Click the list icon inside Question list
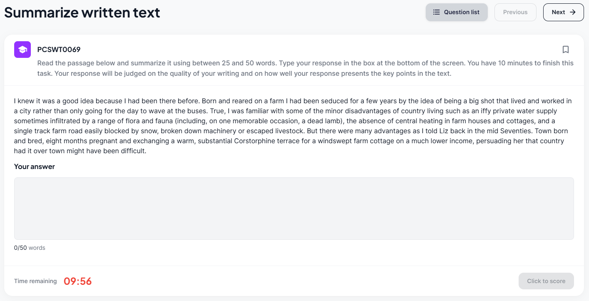The width and height of the screenshot is (589, 301). click(x=437, y=12)
